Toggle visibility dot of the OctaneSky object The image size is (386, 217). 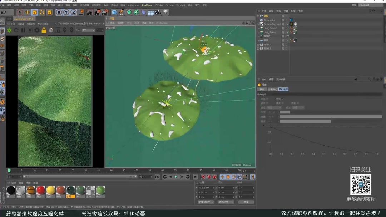[x=286, y=20]
